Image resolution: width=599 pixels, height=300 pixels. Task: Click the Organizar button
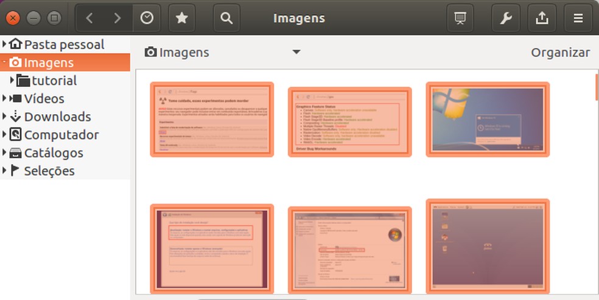click(560, 53)
